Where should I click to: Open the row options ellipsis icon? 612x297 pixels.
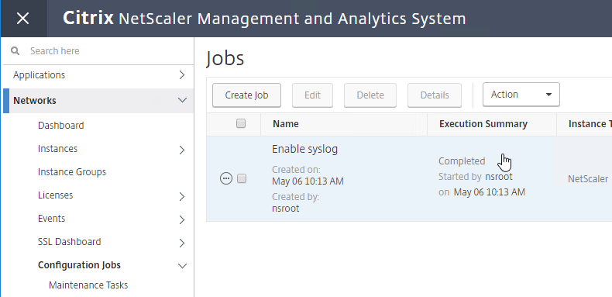pyautogui.click(x=226, y=178)
